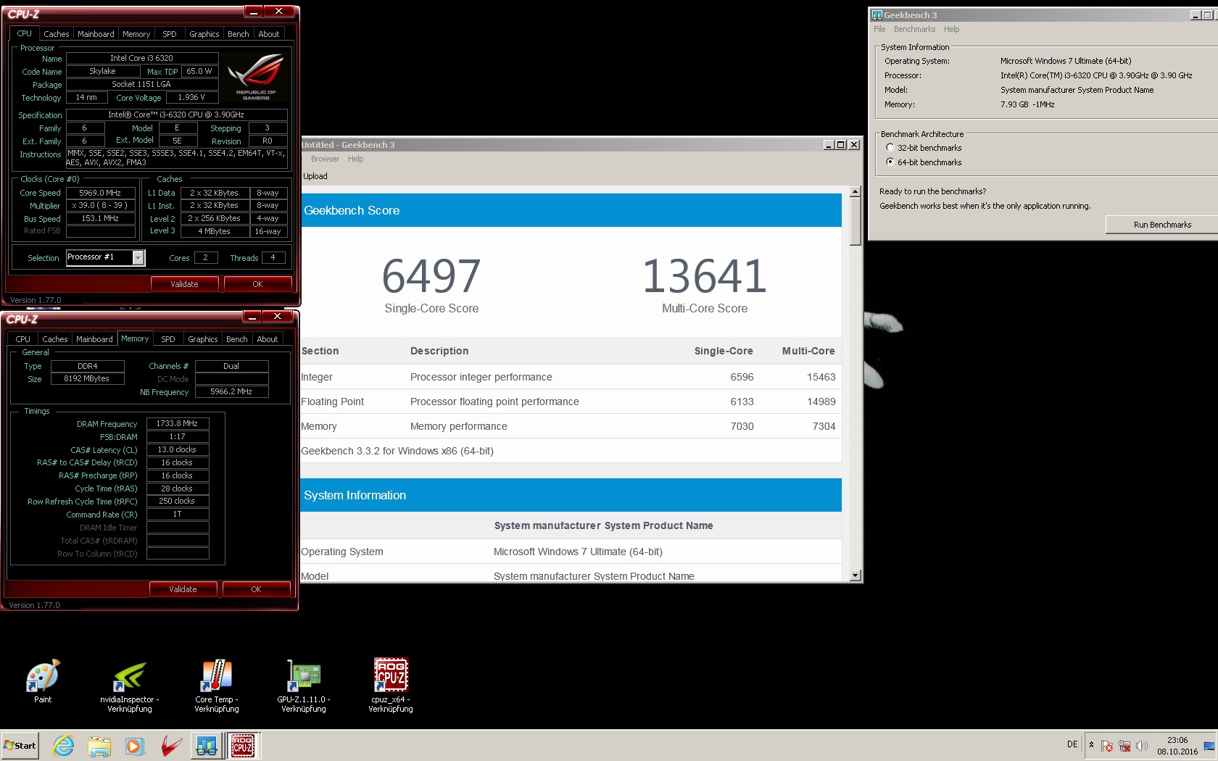Launch the cpuz_x64 desktop shortcut
Viewport: 1218px width, 761px height.
(391, 686)
